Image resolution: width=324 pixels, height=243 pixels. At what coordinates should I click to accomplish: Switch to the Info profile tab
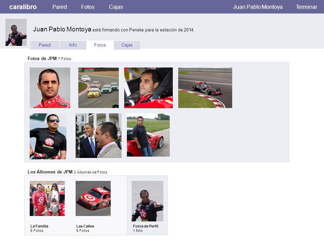coord(73,45)
